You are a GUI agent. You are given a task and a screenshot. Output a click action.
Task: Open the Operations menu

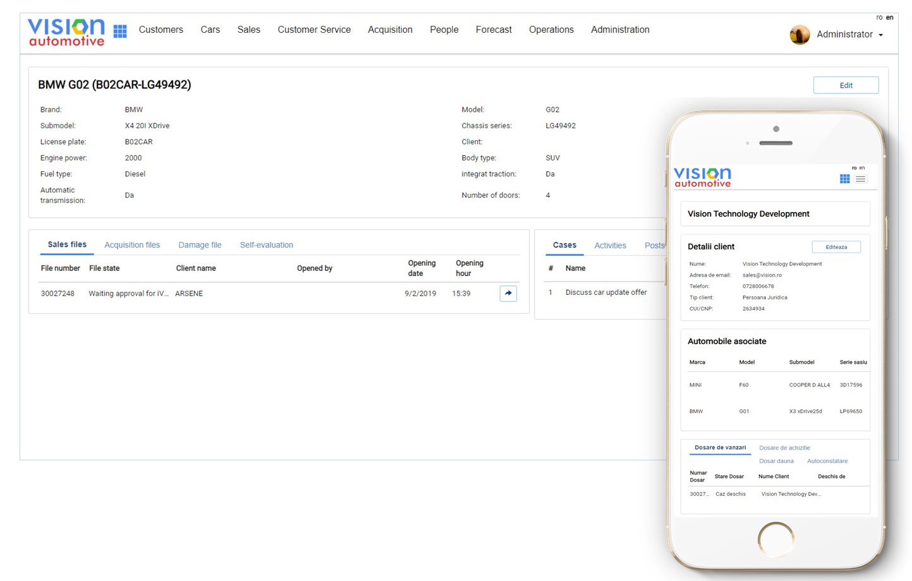[551, 30]
